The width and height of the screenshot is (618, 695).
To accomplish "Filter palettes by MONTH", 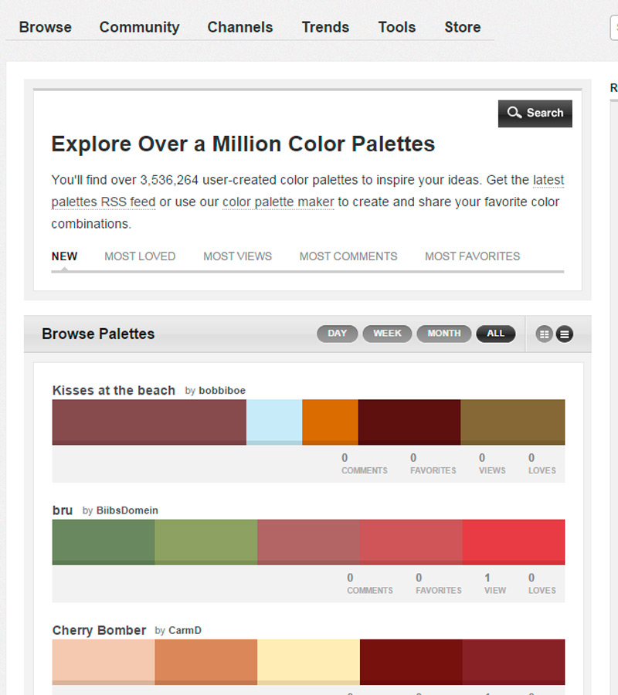I will pyautogui.click(x=444, y=334).
